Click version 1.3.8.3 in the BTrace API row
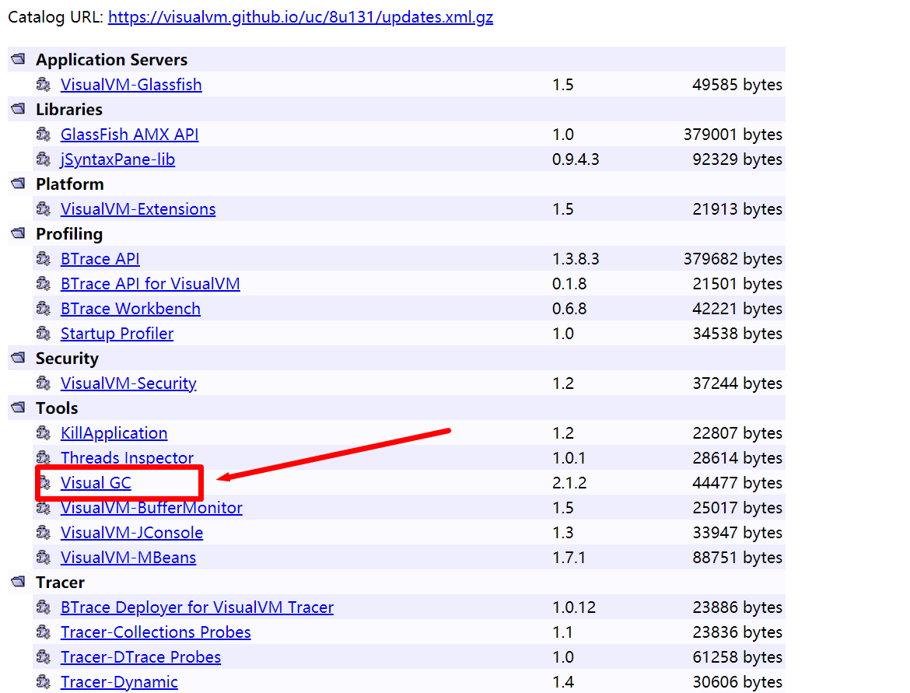 point(576,259)
